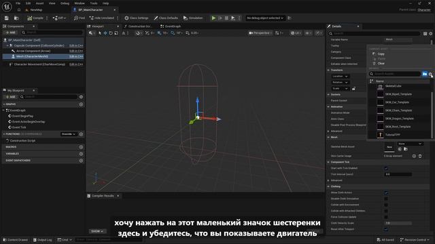Open the Find tool

point(80,18)
